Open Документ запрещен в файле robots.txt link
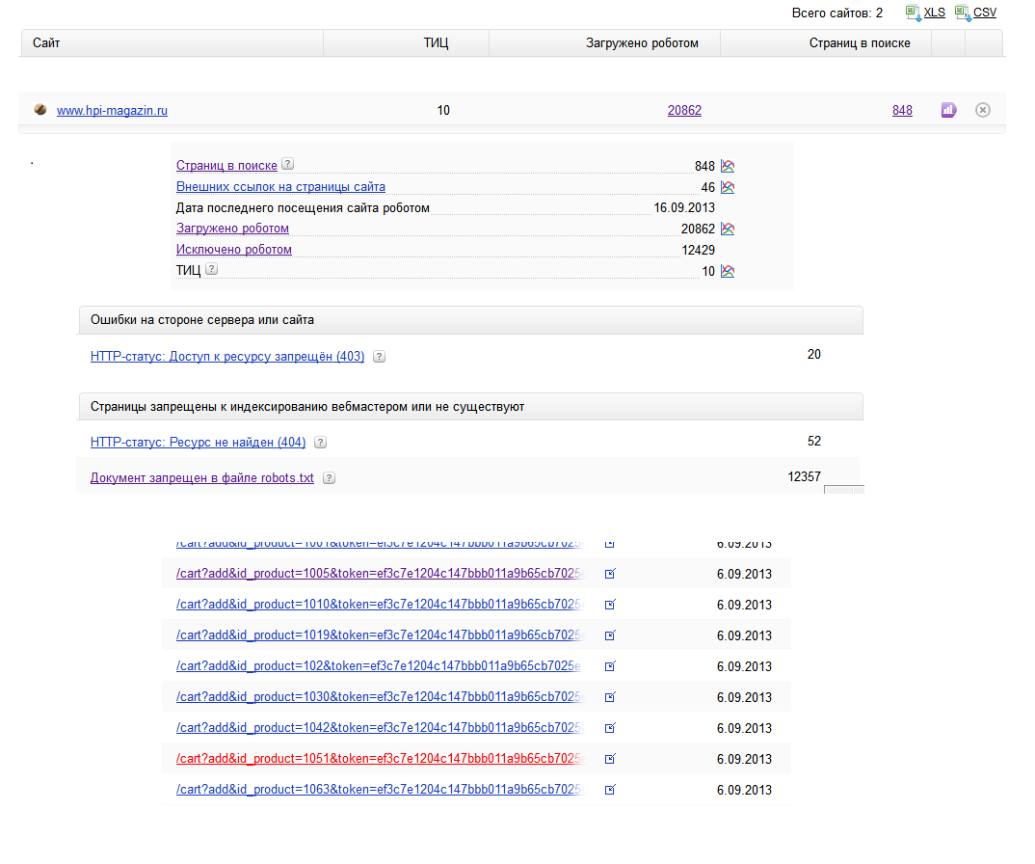This screenshot has height=864, width=1035. click(x=201, y=478)
